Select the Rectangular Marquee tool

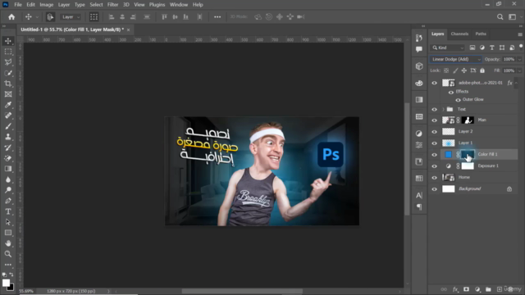click(8, 52)
